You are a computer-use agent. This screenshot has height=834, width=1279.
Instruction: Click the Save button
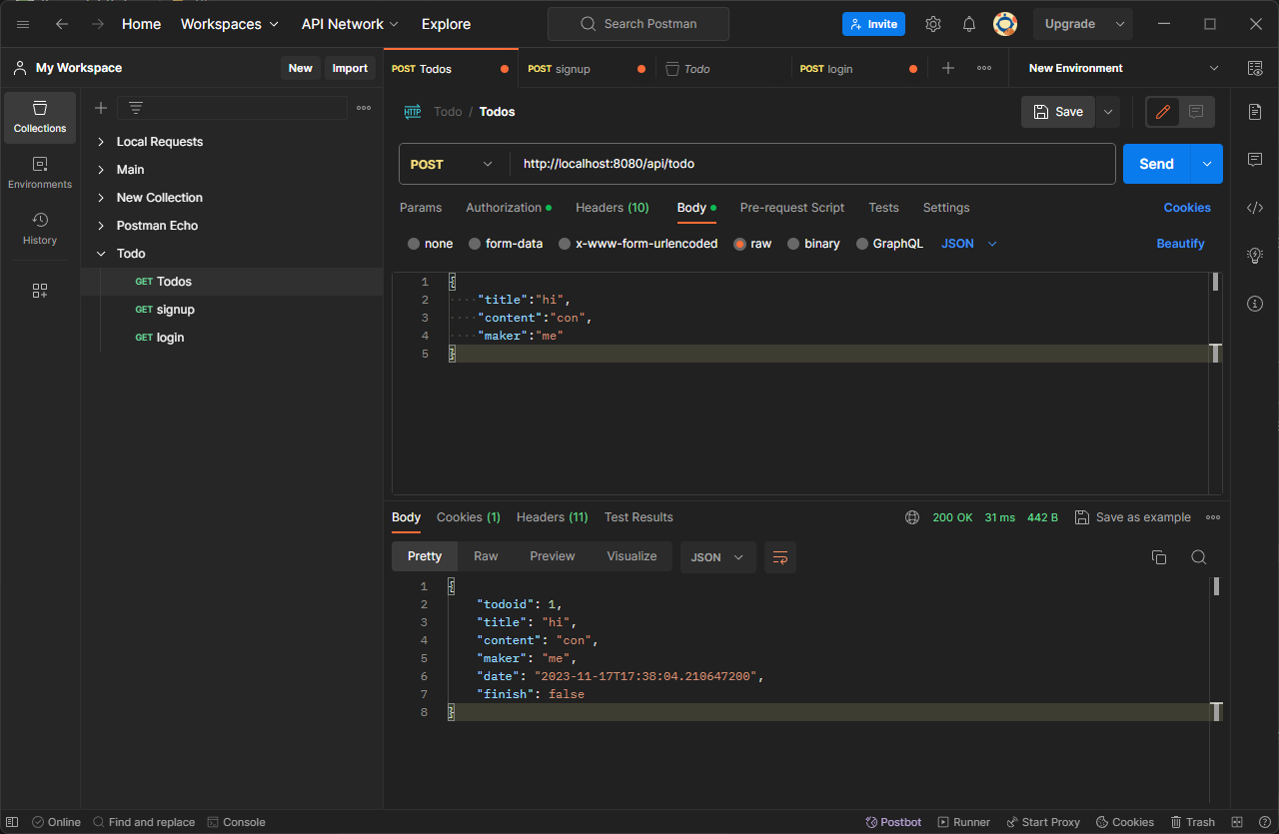click(1058, 112)
